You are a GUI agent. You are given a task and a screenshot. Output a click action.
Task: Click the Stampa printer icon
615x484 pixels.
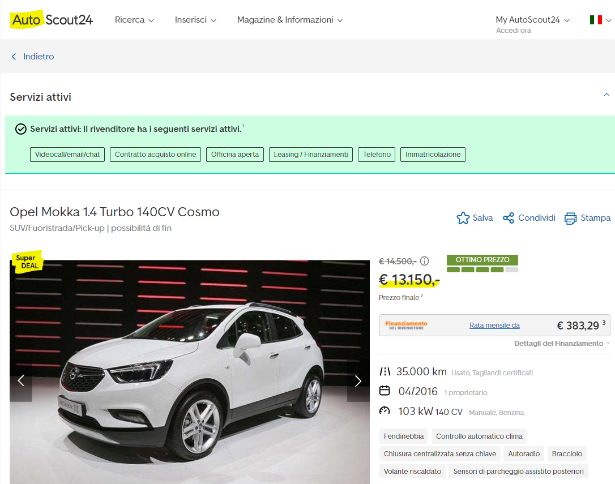[x=570, y=219]
